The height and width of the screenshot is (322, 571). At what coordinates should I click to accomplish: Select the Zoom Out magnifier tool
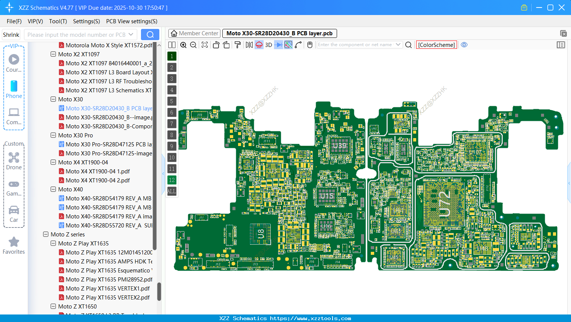pyautogui.click(x=193, y=45)
